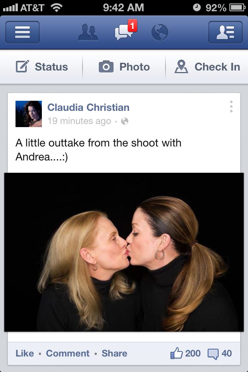Open the contacts sidebar button
Viewport: 248px width, 372px height.
tap(226, 32)
